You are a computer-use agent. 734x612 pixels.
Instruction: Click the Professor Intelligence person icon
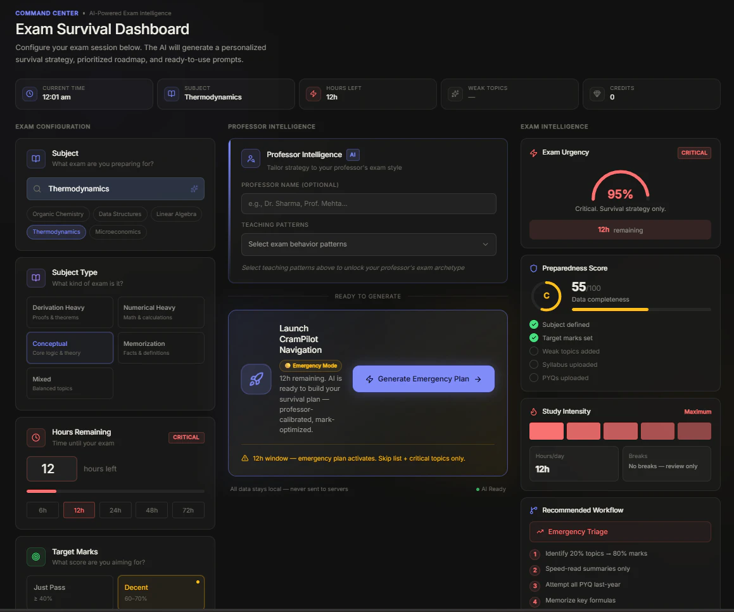point(251,158)
